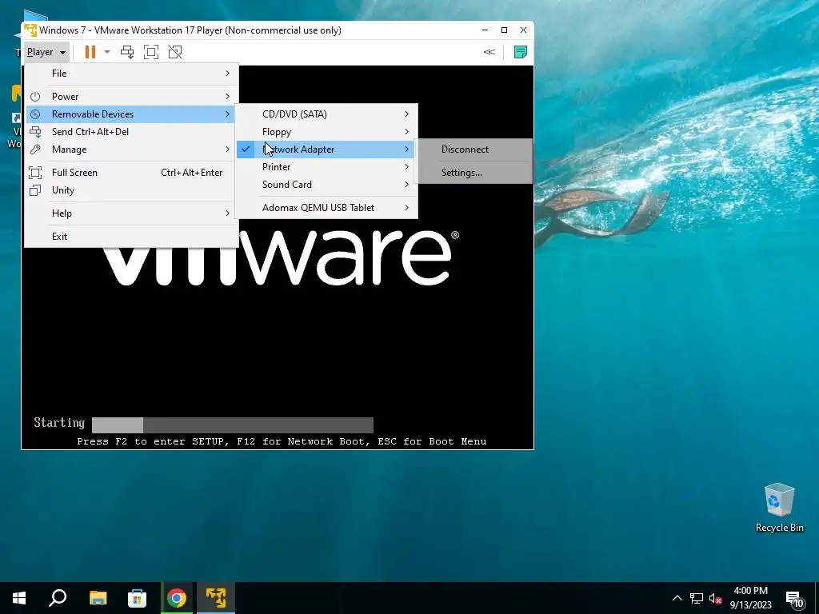This screenshot has height=614, width=819.
Task: Open the Power submenu
Action: click(131, 97)
